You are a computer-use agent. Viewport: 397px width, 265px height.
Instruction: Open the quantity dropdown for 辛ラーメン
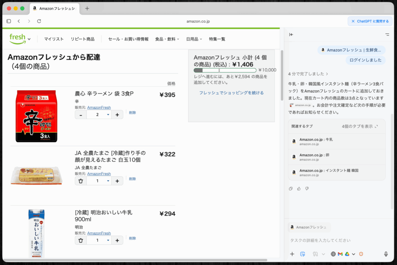(x=108, y=114)
